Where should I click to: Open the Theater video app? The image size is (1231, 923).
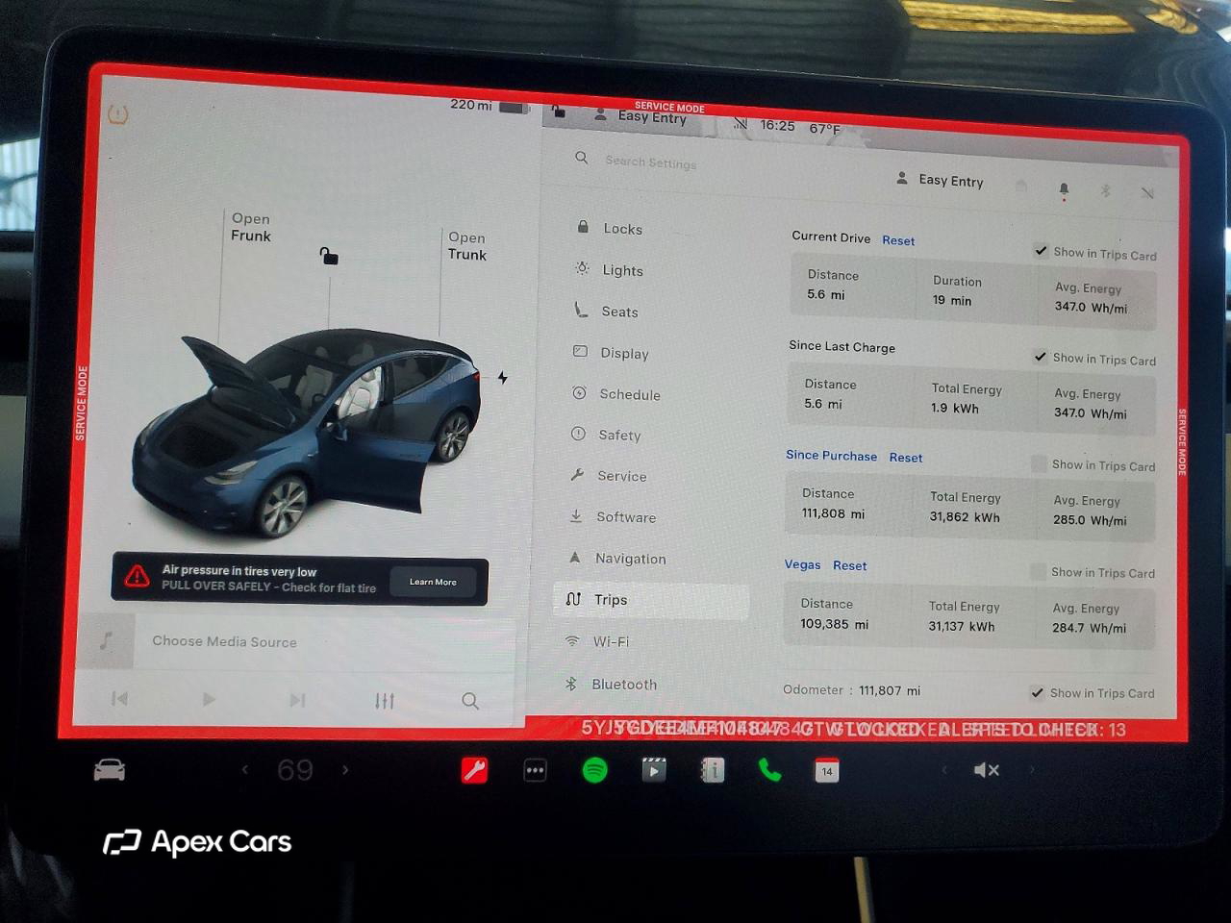point(654,770)
